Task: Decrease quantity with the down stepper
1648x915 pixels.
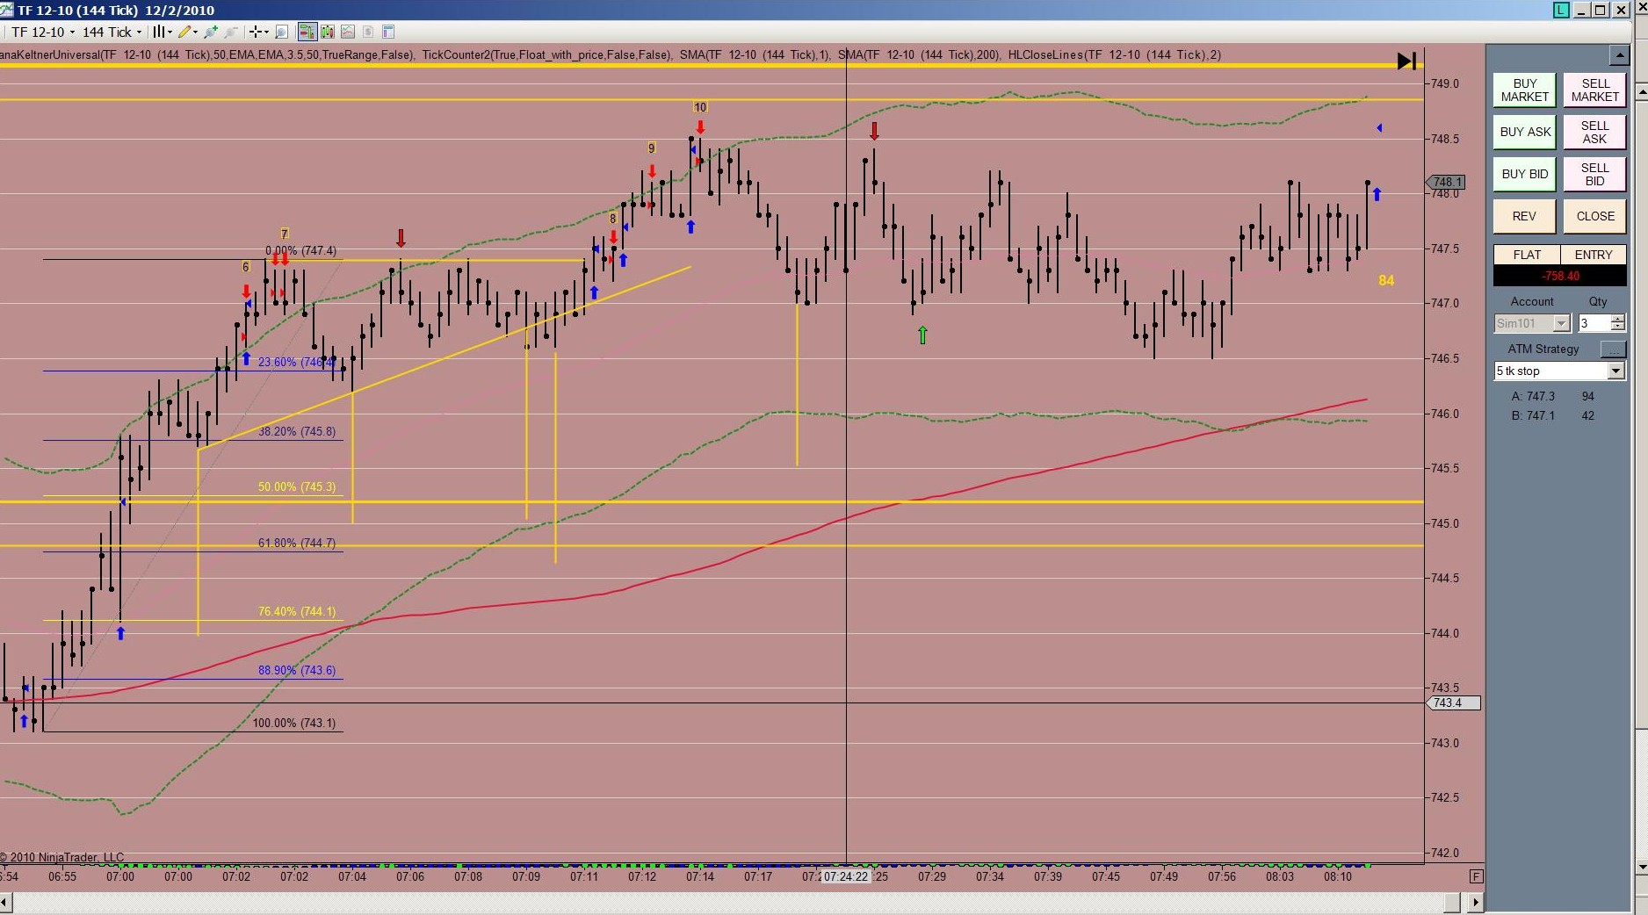Action: [x=1618, y=328]
